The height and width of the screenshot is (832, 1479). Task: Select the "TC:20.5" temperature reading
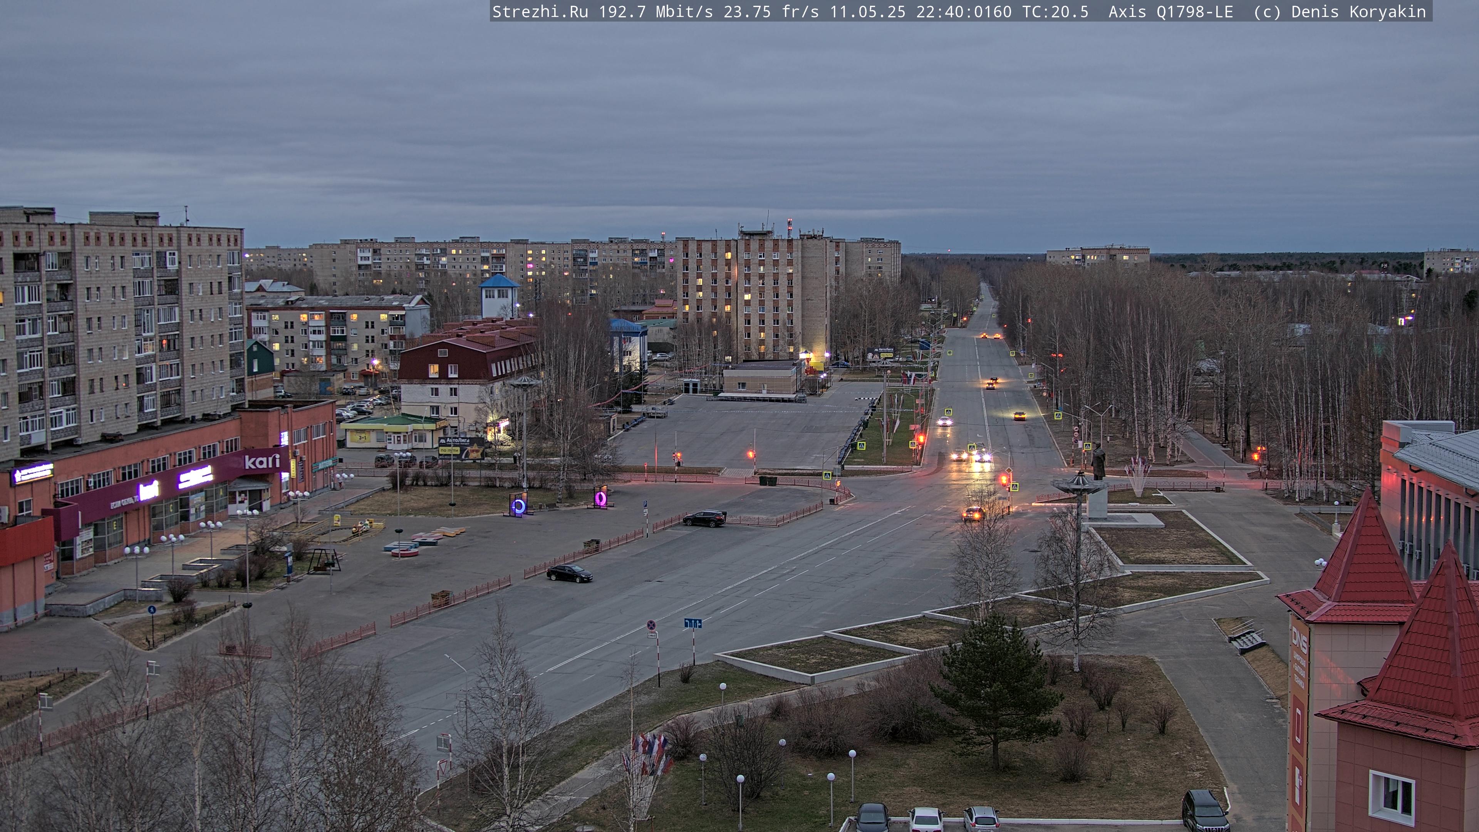tap(1055, 12)
